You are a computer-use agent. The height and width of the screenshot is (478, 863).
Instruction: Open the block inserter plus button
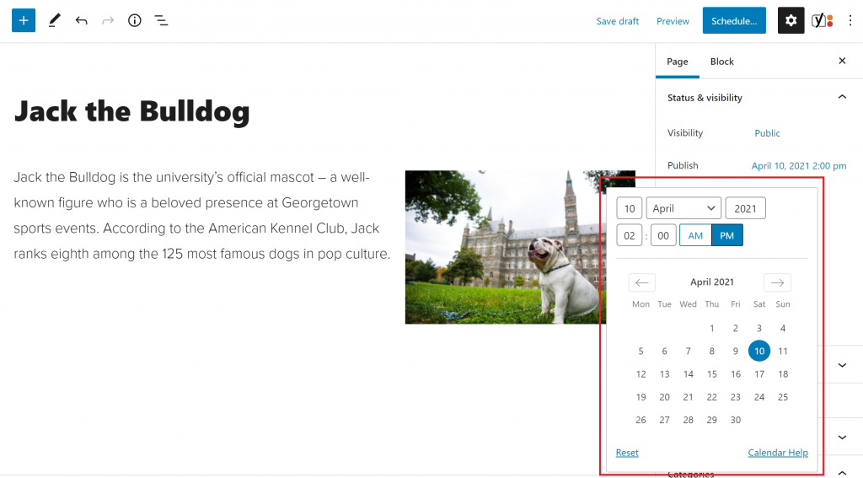click(x=24, y=20)
